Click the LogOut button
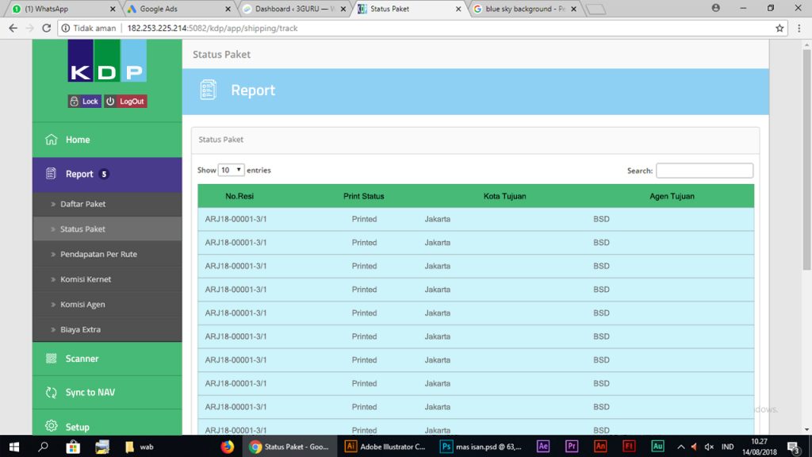 tap(125, 102)
